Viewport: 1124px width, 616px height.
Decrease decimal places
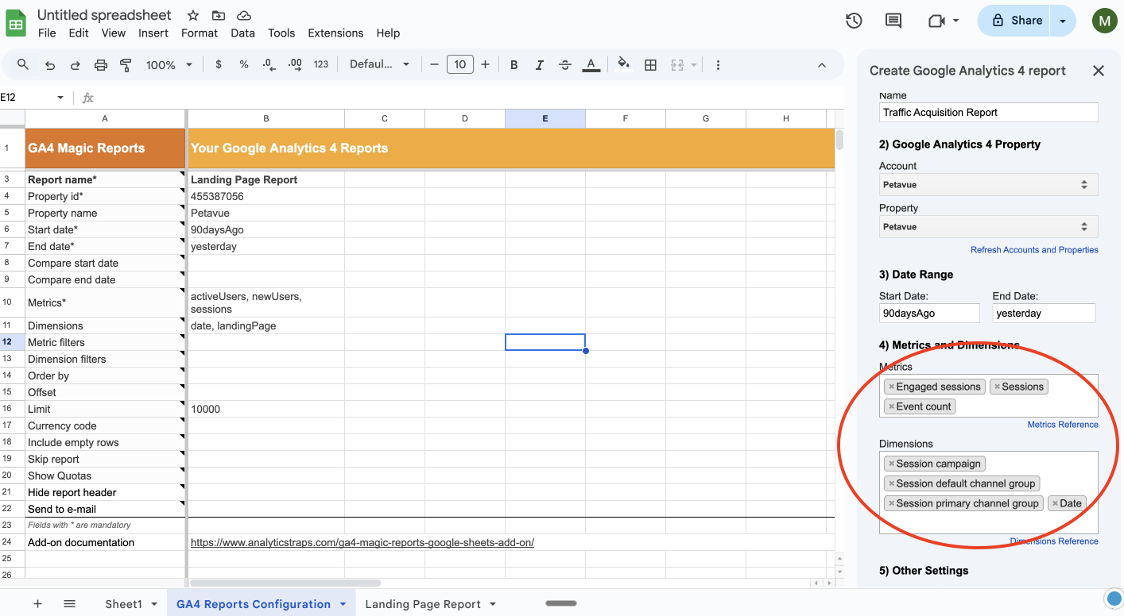pyautogui.click(x=269, y=65)
